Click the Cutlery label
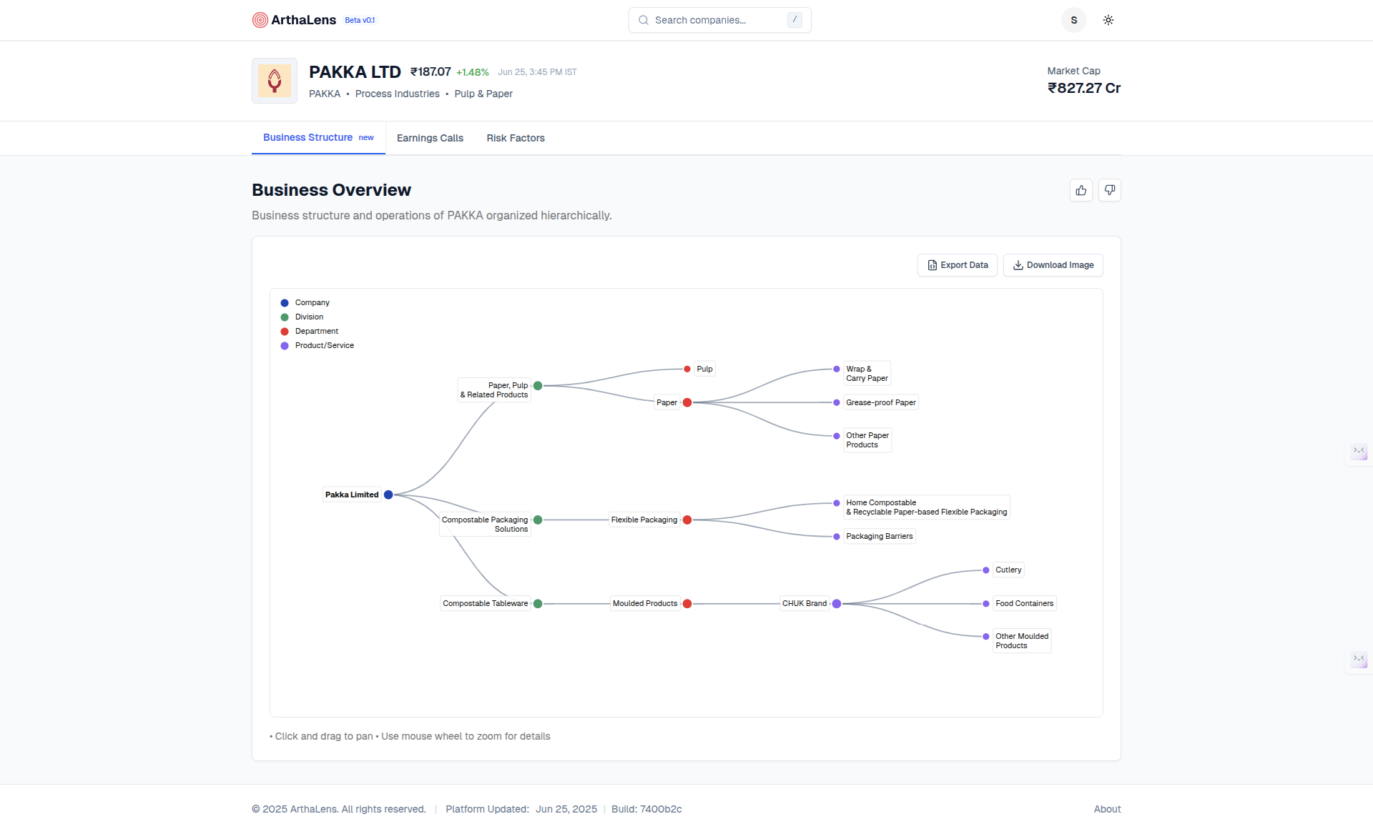The image size is (1373, 834). coord(1008,570)
